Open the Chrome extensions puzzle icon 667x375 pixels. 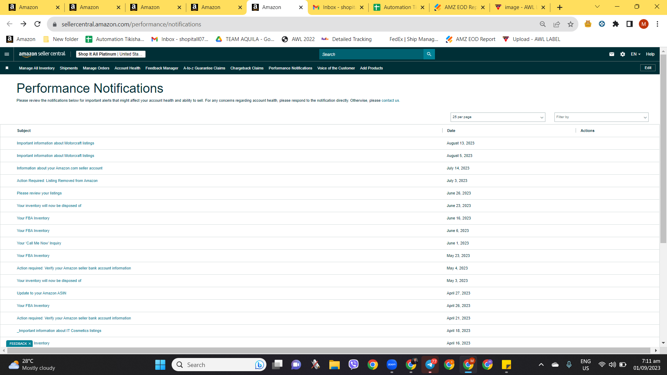tap(616, 24)
